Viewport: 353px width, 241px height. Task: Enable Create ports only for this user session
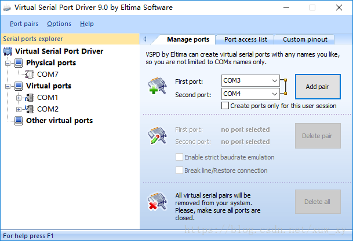tap(225, 106)
